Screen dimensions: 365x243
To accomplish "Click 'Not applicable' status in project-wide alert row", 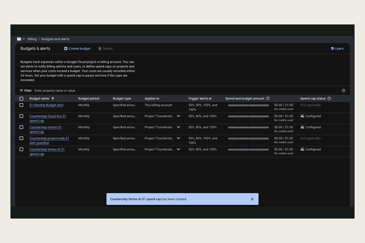I will point(311,138).
